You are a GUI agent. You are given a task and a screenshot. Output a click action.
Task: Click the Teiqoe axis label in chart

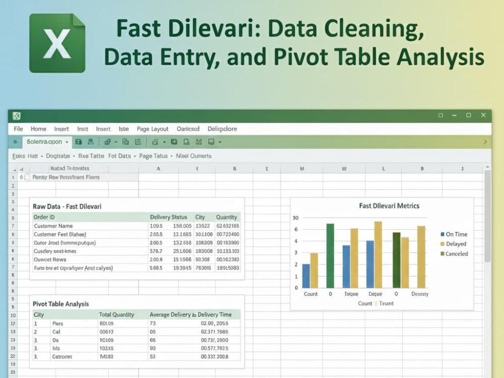coord(351,294)
